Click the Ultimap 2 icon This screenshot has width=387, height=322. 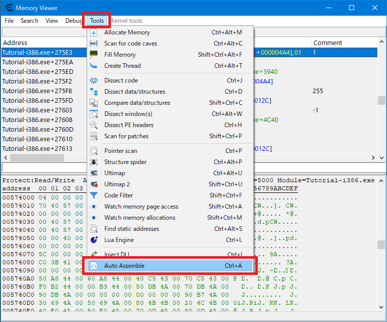point(94,184)
